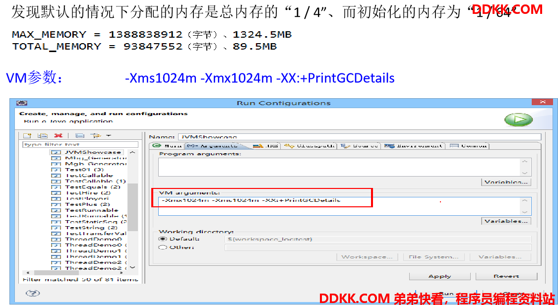
Task: Click down arrow of configuration list scrollbar
Action: 132,267
